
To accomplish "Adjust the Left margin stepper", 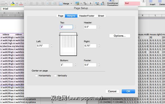I will click(x=52, y=46).
